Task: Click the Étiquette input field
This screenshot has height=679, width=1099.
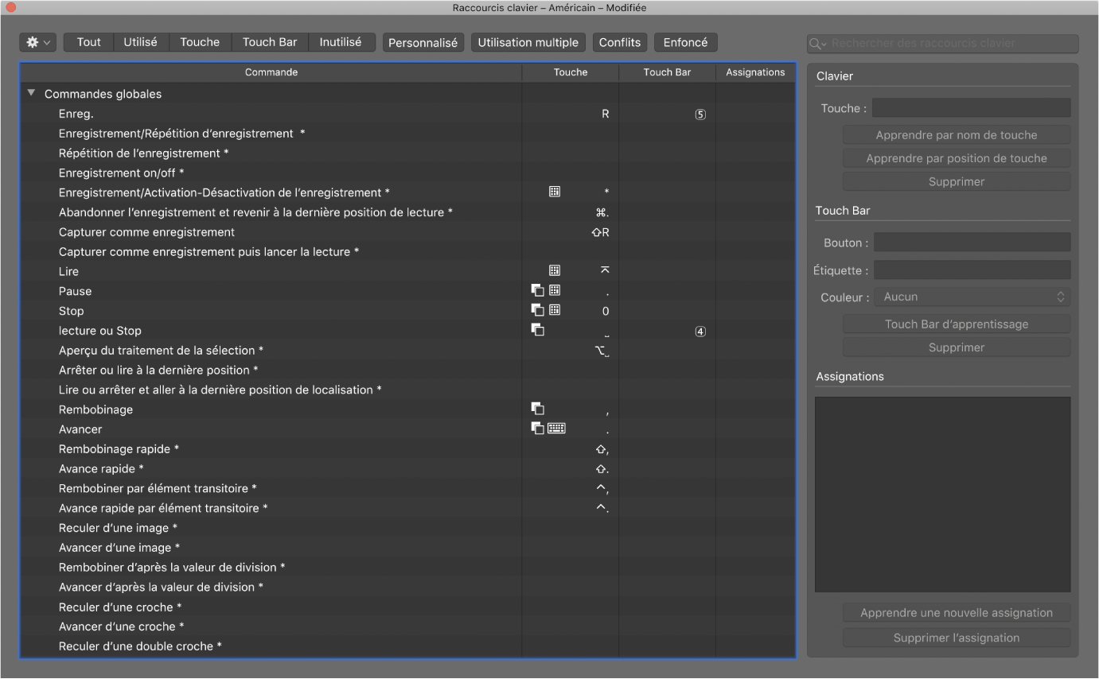Action: pos(972,270)
